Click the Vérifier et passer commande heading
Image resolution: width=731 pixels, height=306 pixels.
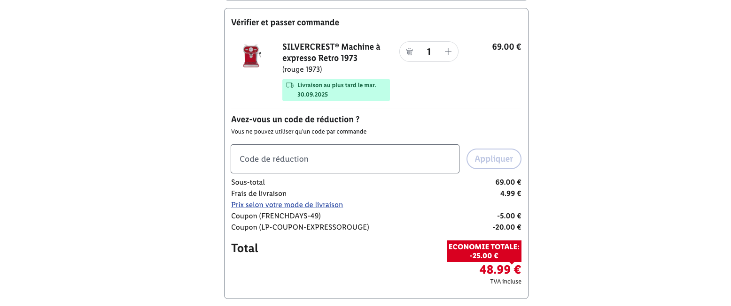click(x=285, y=22)
